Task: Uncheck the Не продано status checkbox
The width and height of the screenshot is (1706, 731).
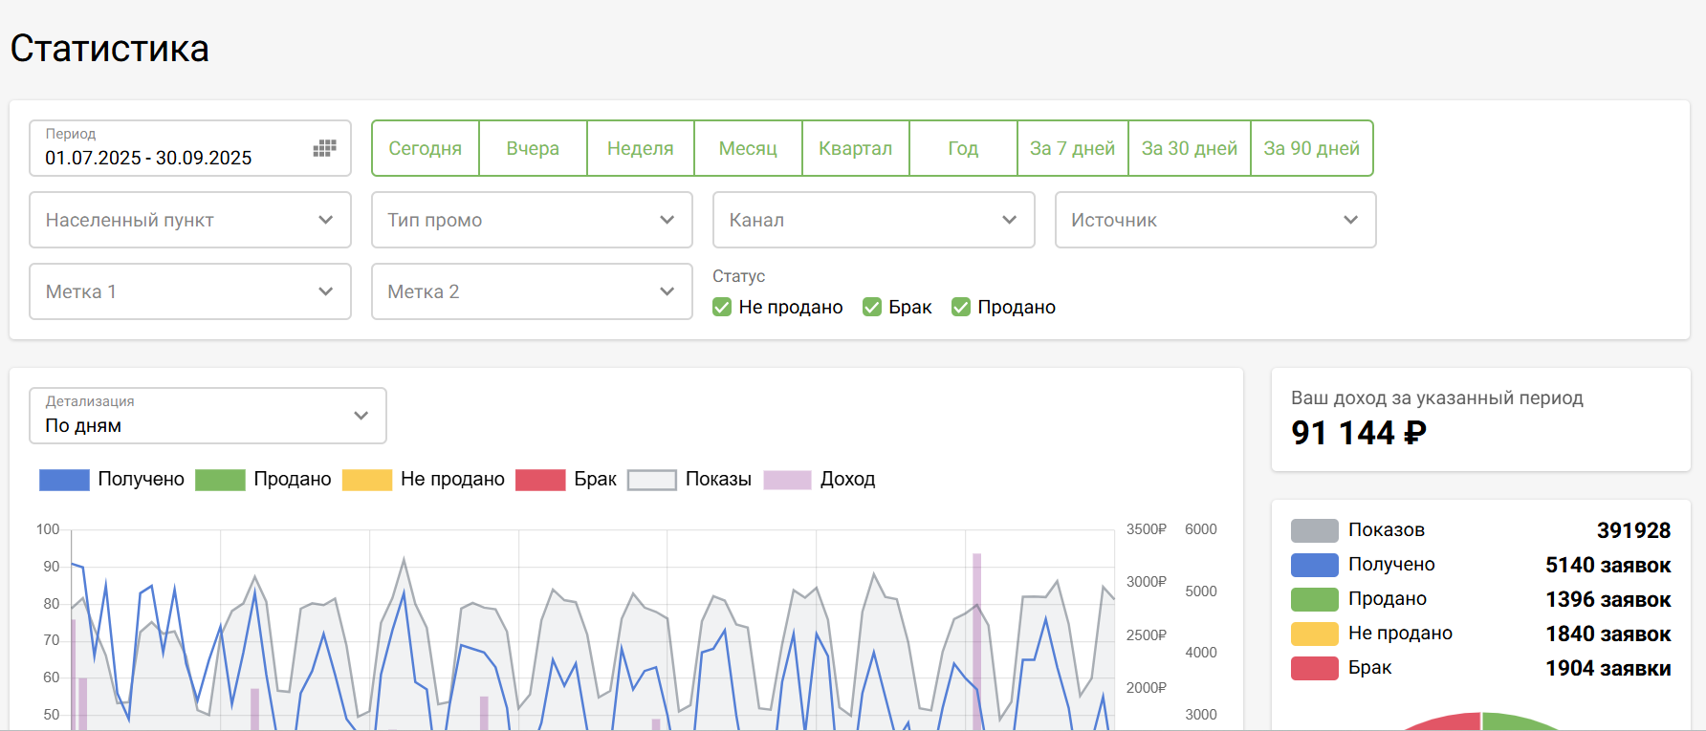Action: point(722,307)
